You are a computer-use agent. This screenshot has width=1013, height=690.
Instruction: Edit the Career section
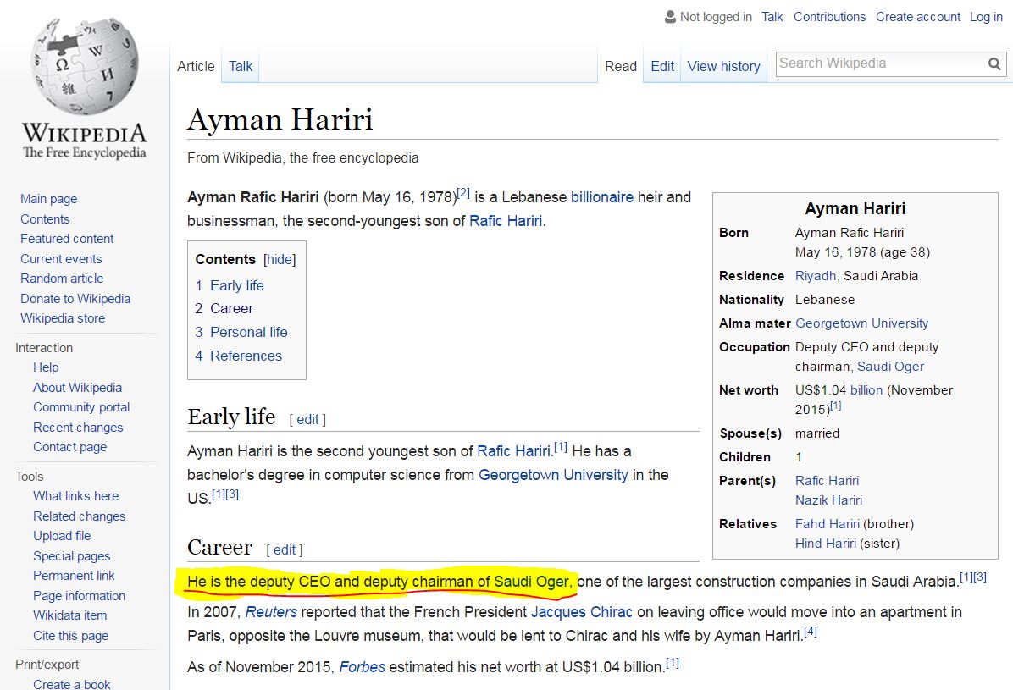pyautogui.click(x=285, y=550)
